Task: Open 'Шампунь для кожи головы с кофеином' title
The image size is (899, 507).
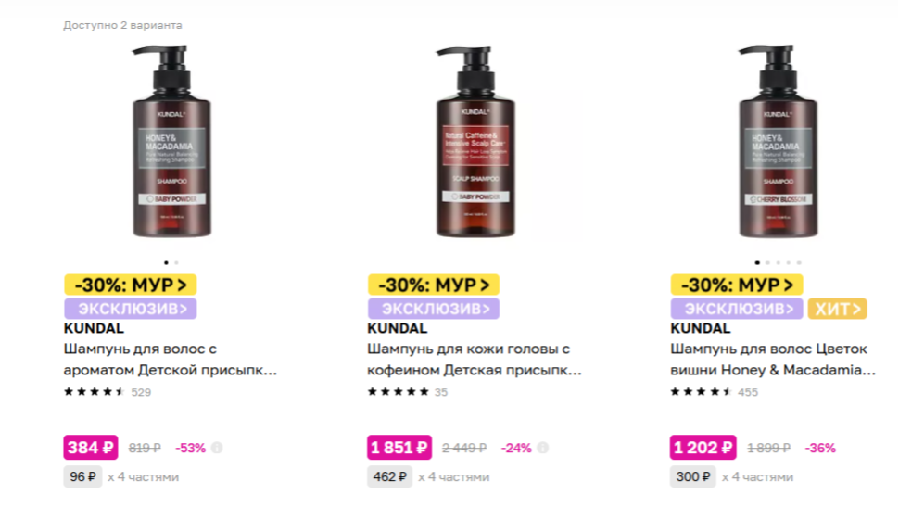Action: pyautogui.click(x=474, y=359)
